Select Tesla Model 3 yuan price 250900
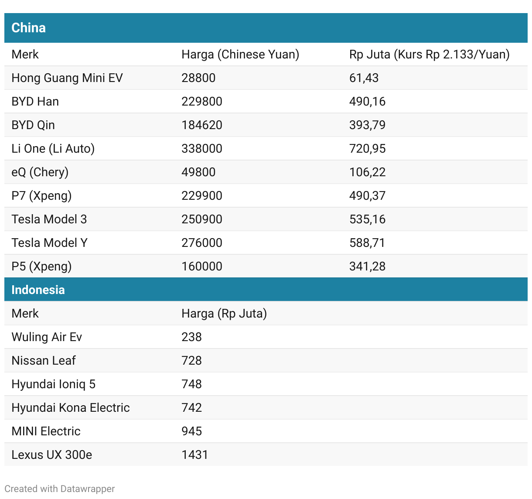 pos(202,219)
